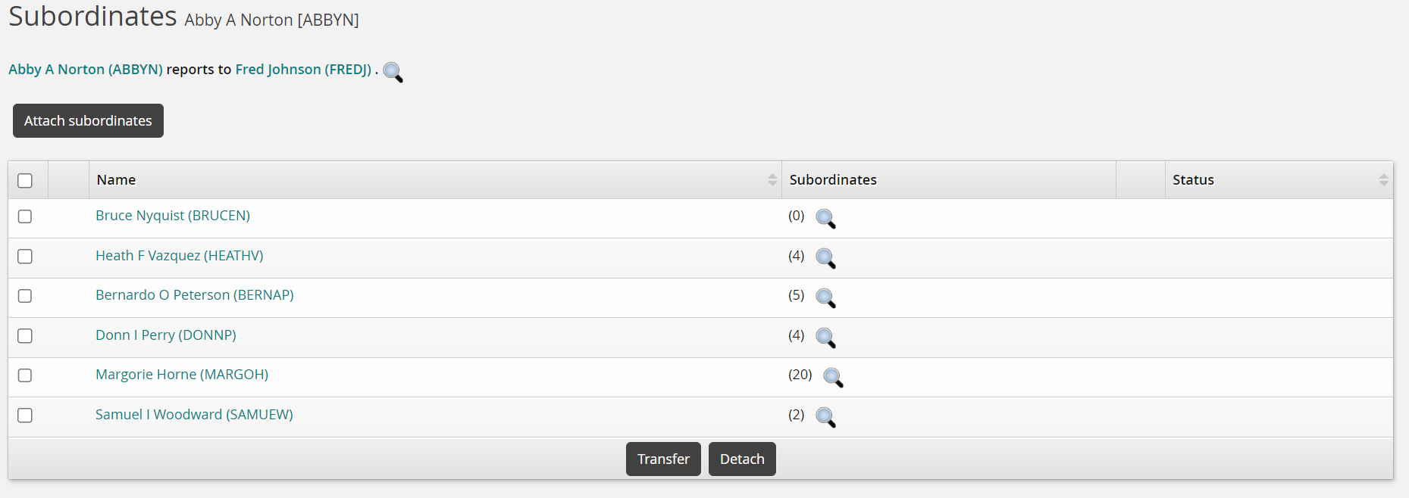This screenshot has height=498, width=1409.
Task: Click the Transfer button
Action: (663, 459)
